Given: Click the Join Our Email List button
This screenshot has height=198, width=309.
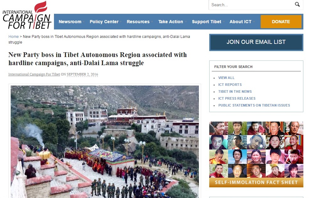Looking at the screenshot, I should (x=256, y=42).
